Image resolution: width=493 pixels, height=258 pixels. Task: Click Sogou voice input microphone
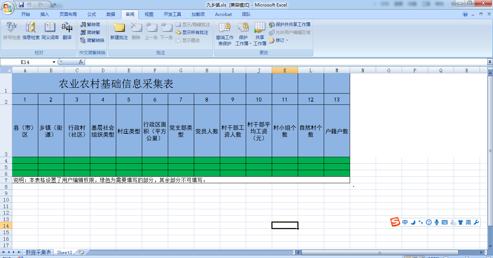point(437,222)
